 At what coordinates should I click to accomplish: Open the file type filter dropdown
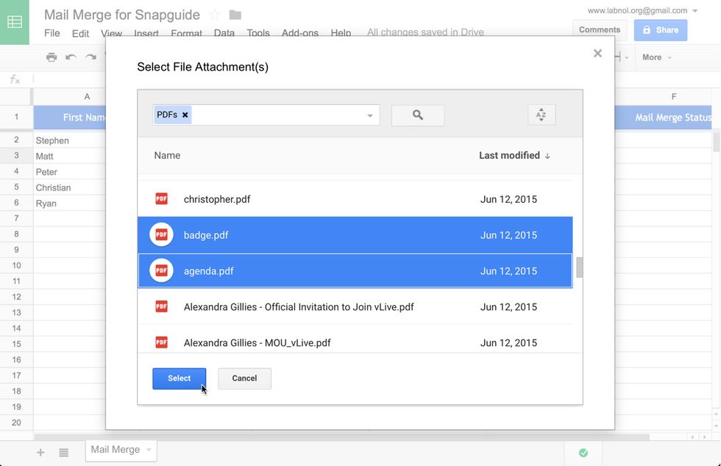[370, 115]
